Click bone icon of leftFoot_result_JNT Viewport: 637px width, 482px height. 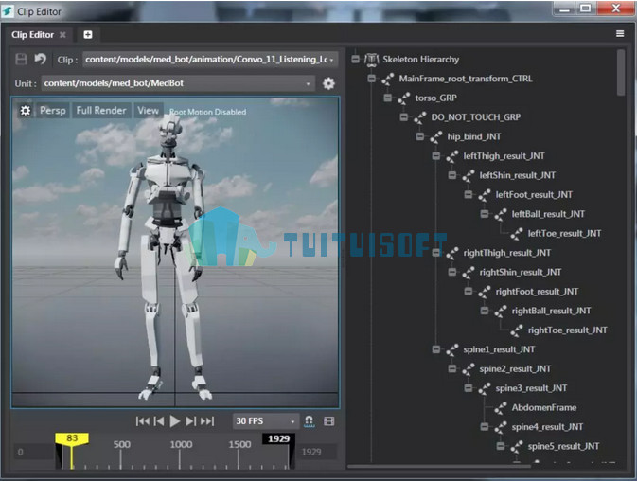point(485,195)
